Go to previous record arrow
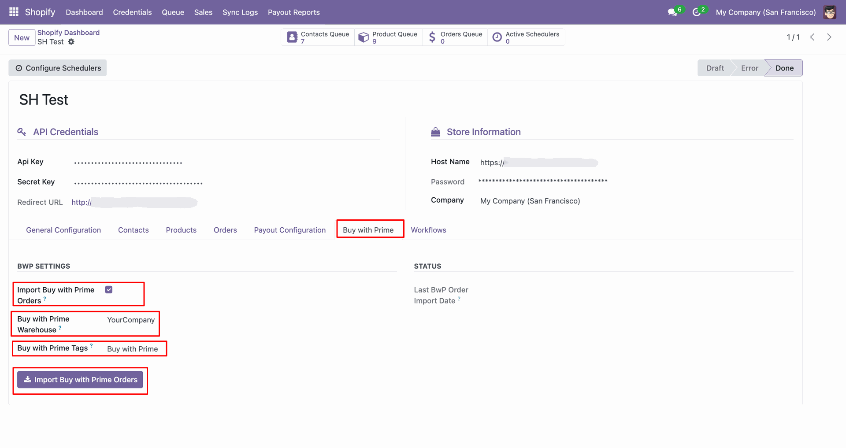The height and width of the screenshot is (448, 846). 813,37
